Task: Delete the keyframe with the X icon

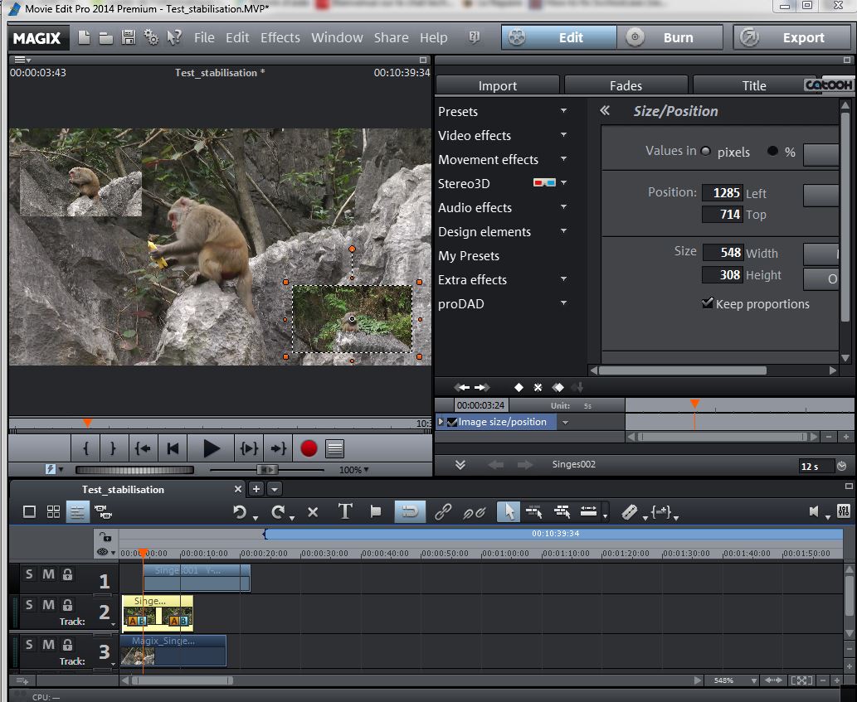Action: click(x=538, y=387)
